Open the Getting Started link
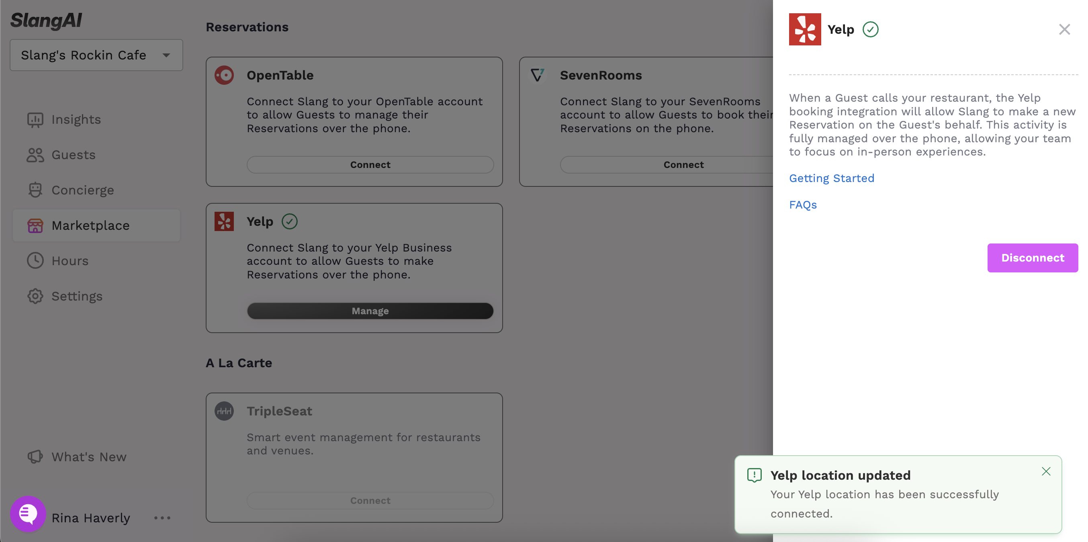Viewport: 1088px width, 542px height. [832, 178]
